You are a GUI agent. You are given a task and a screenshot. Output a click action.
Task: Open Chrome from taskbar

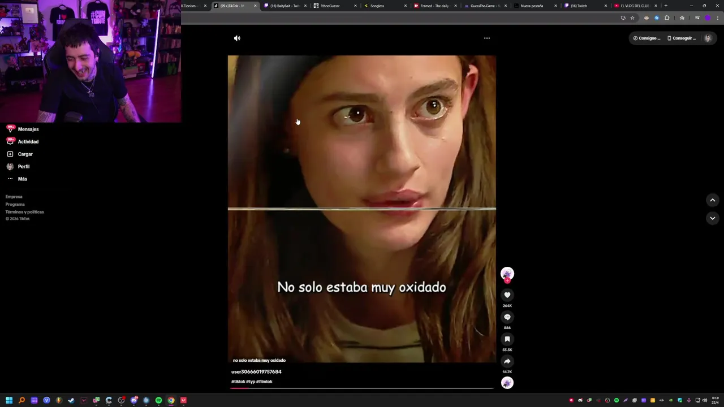(171, 400)
